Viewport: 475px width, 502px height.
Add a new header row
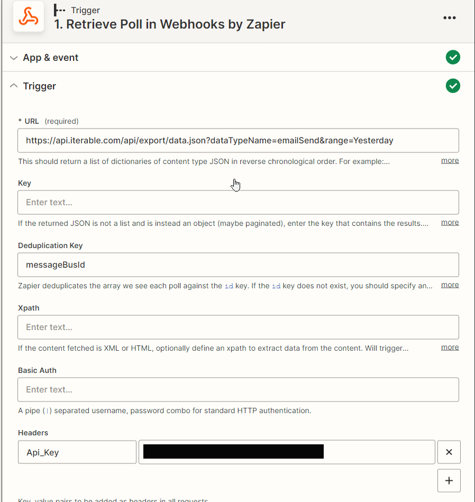449,480
